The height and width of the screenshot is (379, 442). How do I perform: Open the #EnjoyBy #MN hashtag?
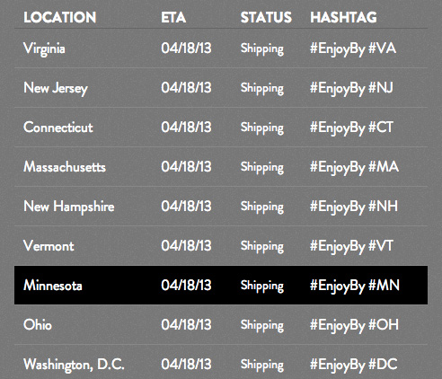tap(355, 286)
